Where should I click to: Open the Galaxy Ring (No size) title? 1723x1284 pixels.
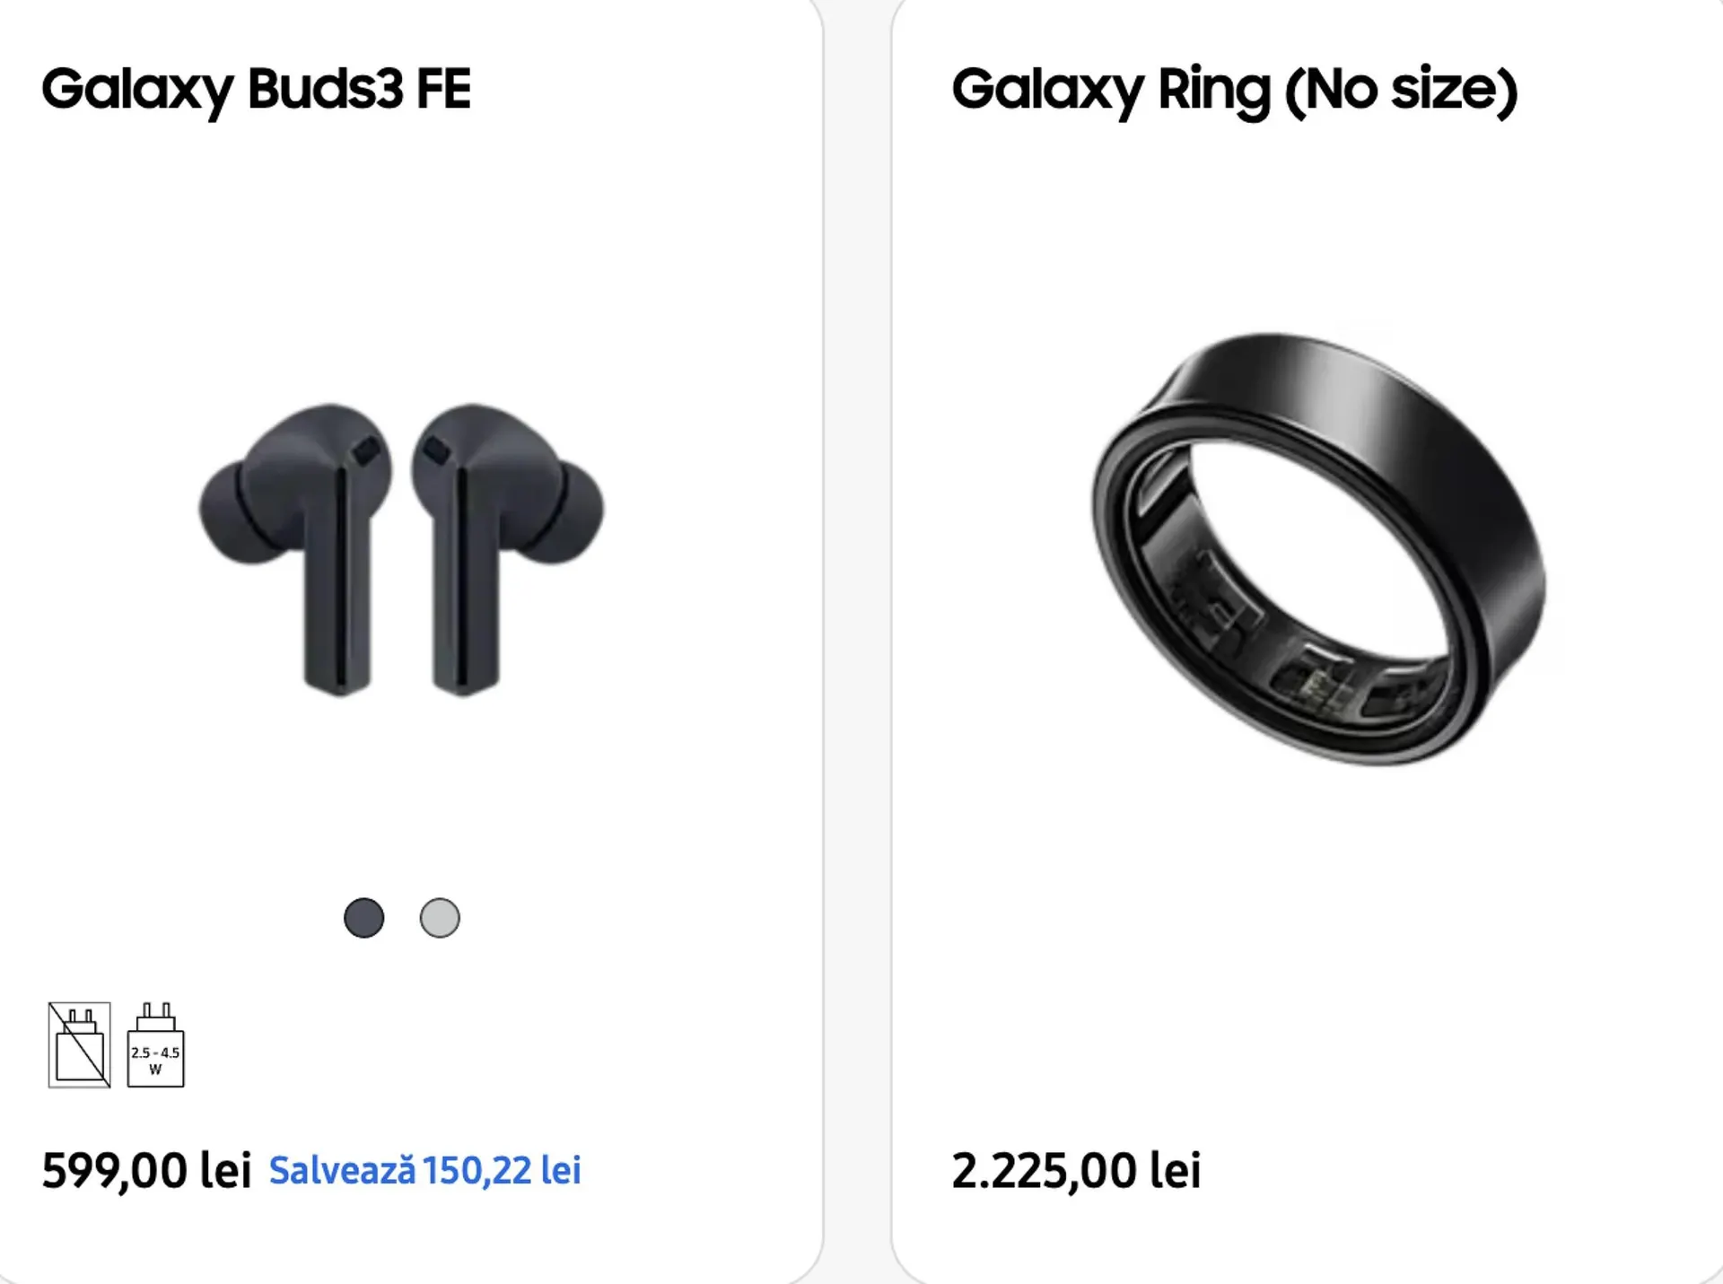tap(1234, 90)
